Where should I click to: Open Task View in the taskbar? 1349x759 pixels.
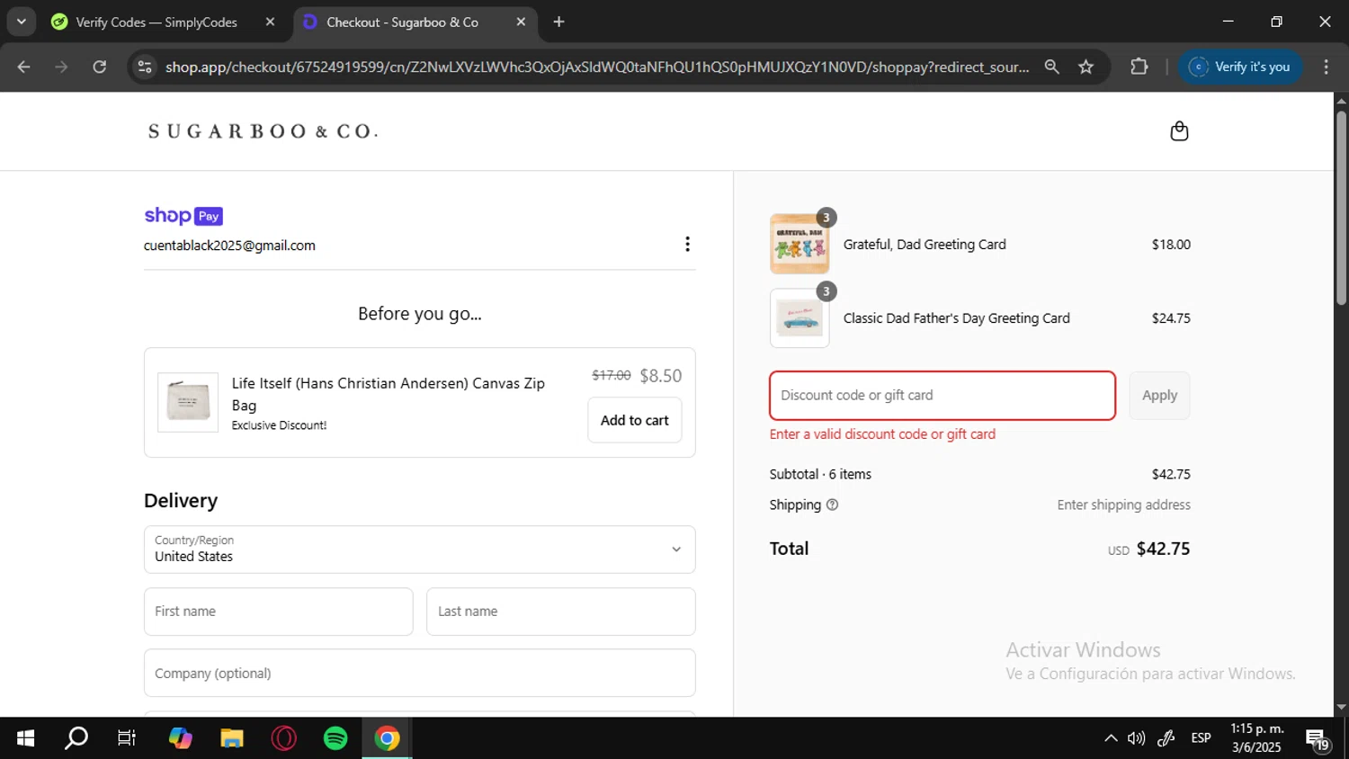pos(127,738)
